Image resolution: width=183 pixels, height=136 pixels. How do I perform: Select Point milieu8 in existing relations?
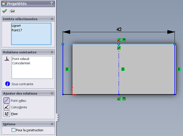pyautogui.click(x=21, y=59)
